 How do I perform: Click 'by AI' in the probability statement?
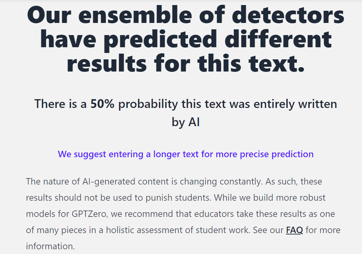[x=186, y=122]
